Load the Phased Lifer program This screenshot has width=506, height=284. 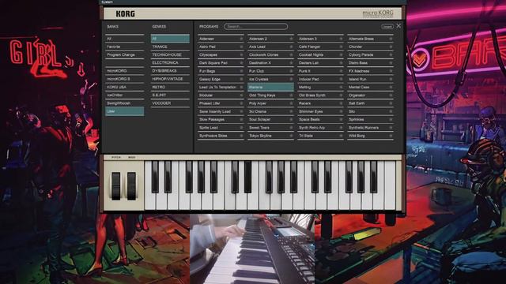coord(221,103)
